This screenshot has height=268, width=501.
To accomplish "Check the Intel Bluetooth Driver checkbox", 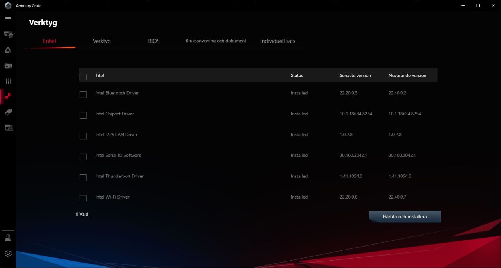I will point(83,94).
